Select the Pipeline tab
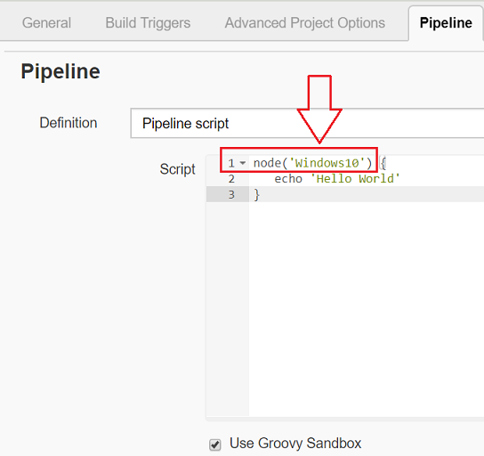 pos(446,23)
